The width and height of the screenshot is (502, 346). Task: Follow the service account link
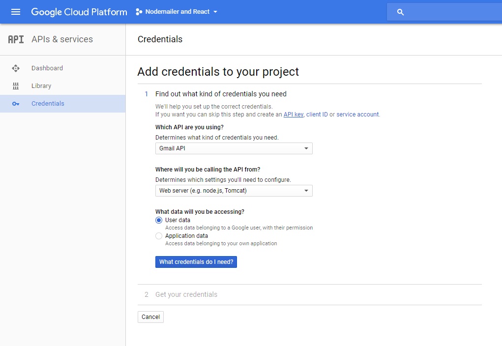(357, 115)
